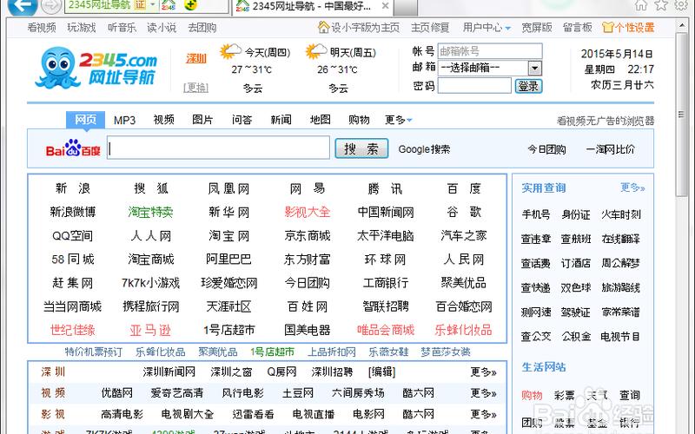Click the 在线翻译 link
The height and width of the screenshot is (434, 695).
tap(620, 240)
